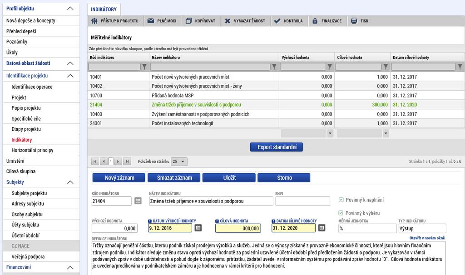465x275 pixels.
Task: Open filter funnel for Název indikátoru column
Action: point(274,67)
